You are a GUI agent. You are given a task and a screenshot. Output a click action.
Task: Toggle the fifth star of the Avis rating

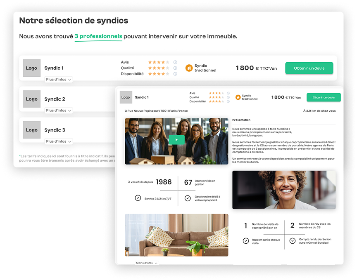(x=167, y=61)
